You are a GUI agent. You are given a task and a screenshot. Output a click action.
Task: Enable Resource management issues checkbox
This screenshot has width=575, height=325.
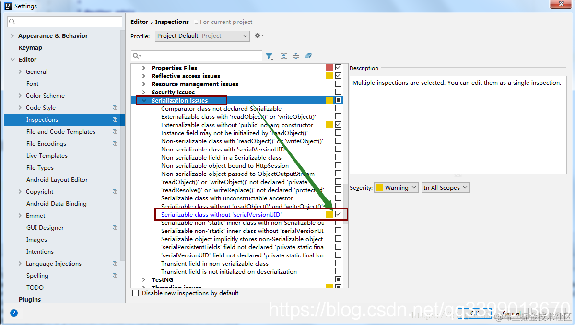[x=338, y=84]
